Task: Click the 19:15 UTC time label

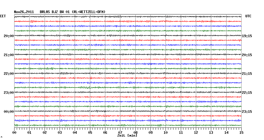Action: [247, 36]
